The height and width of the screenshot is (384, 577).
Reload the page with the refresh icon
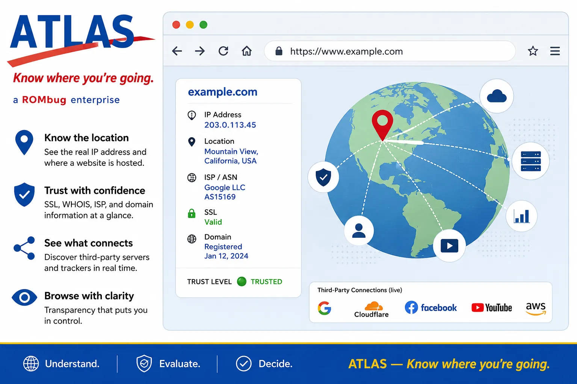click(224, 51)
